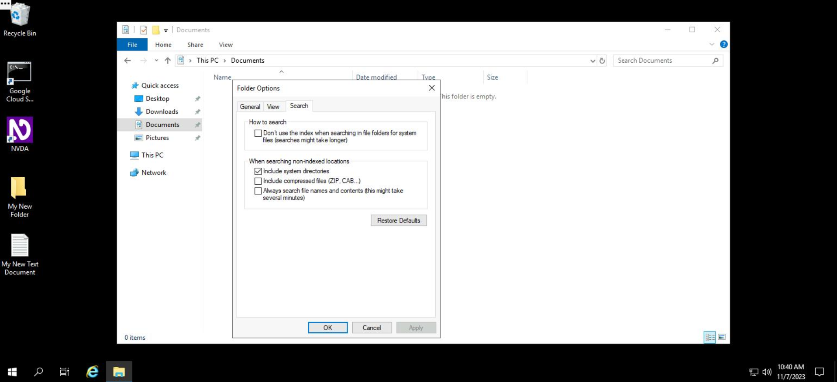Click the OK button

(328, 328)
